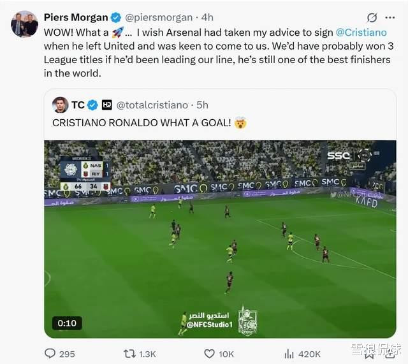Click the reply bubble icon with 295

50,354
